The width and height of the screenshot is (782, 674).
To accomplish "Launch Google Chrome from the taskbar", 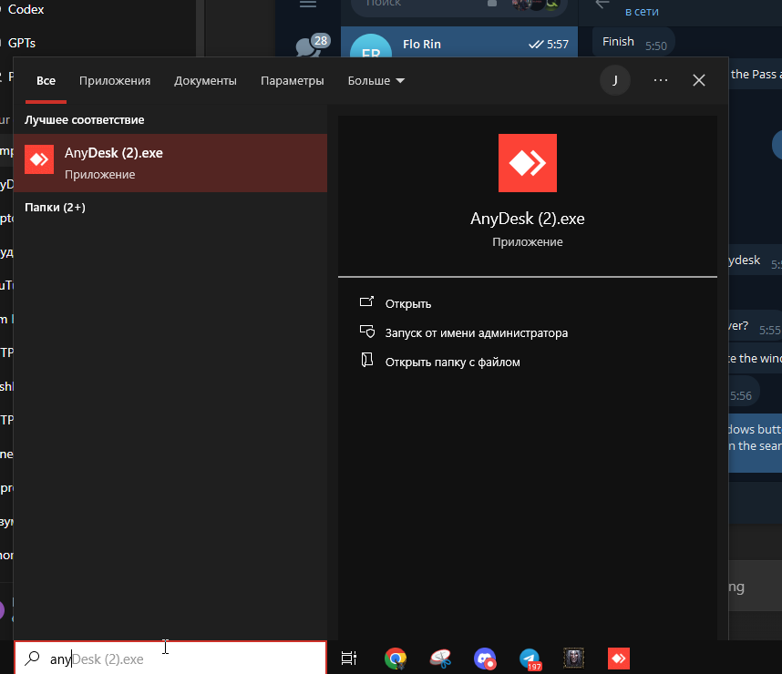I will coord(396,658).
